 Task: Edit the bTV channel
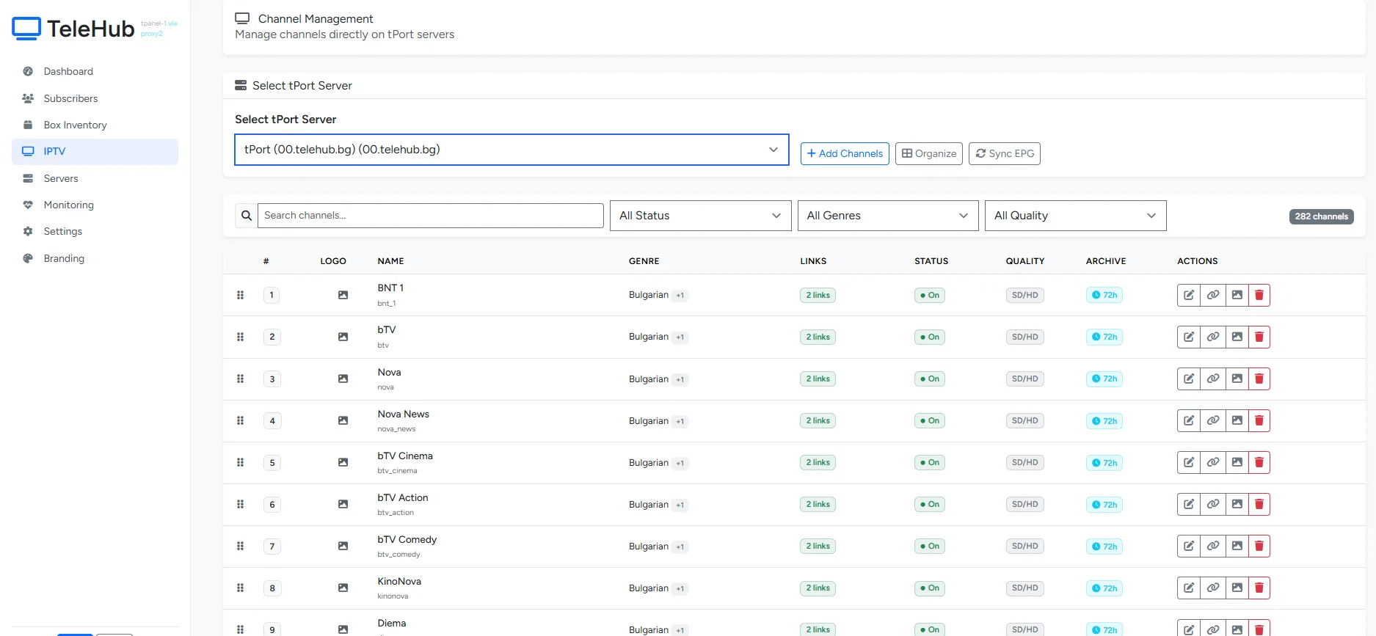tap(1189, 337)
